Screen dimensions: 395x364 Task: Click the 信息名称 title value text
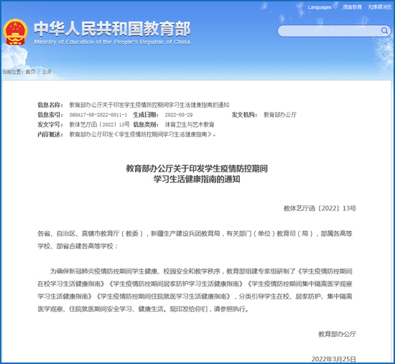pos(149,105)
